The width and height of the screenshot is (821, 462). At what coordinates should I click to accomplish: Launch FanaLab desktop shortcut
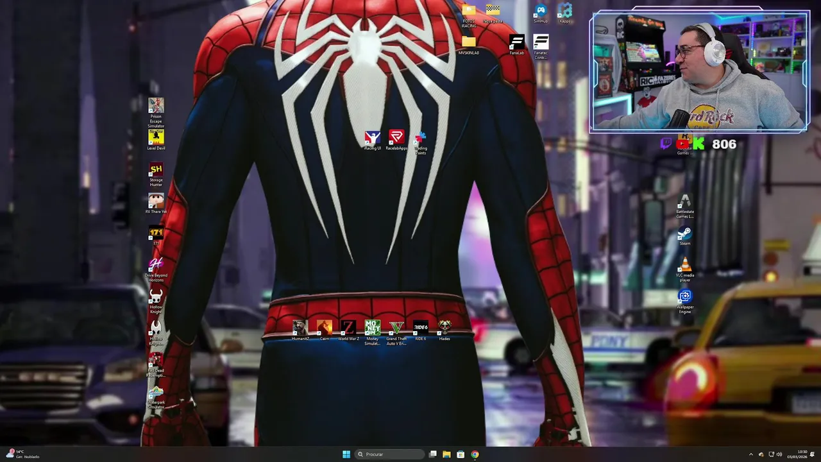516,44
